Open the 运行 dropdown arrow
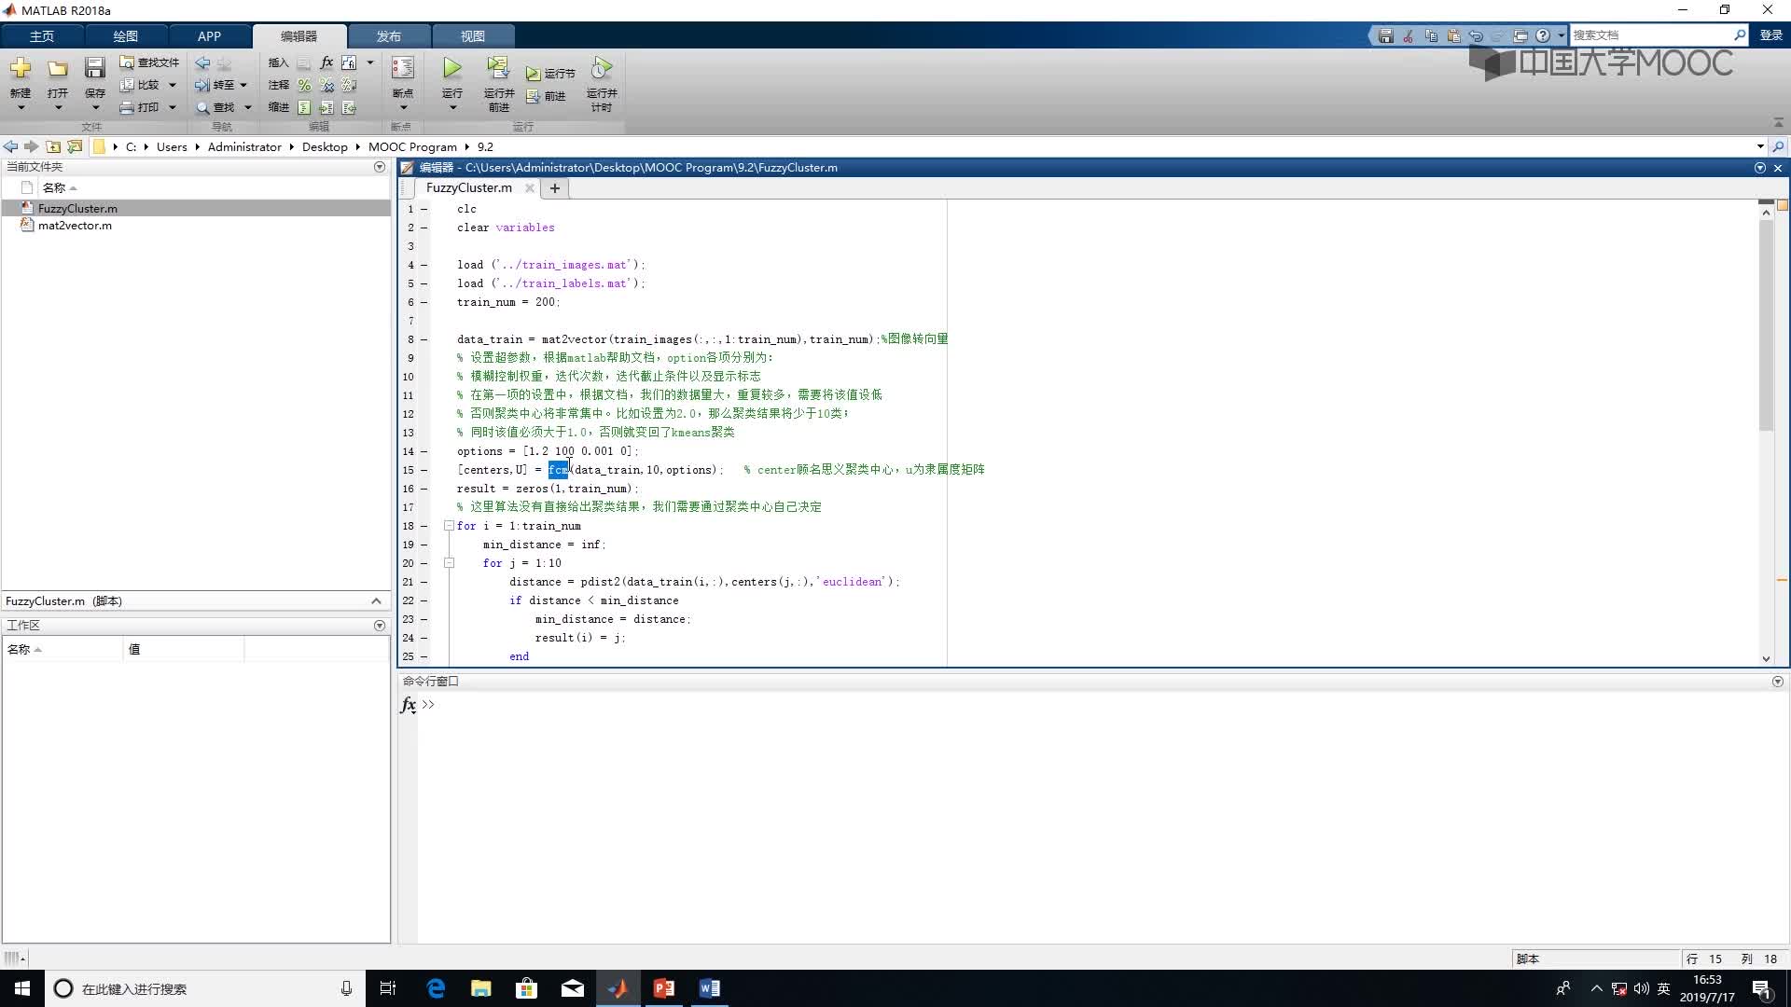This screenshot has height=1007, width=1791. pyautogui.click(x=452, y=107)
